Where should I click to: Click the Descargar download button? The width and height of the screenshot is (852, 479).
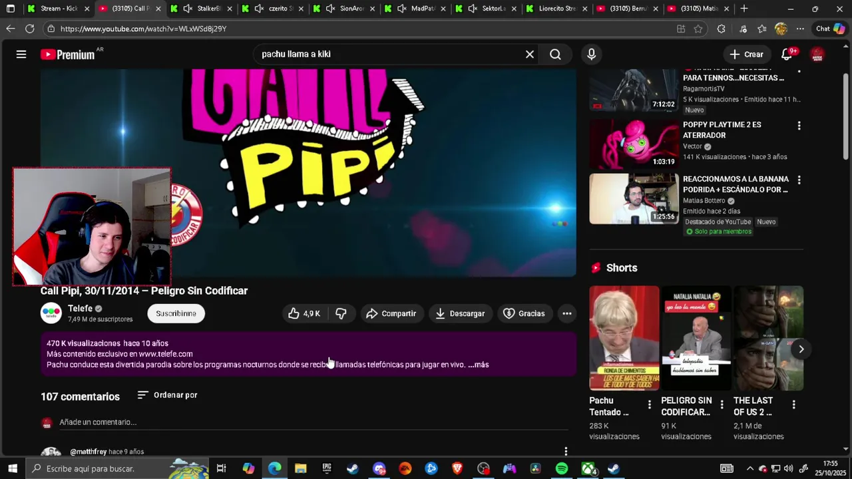pos(460,313)
